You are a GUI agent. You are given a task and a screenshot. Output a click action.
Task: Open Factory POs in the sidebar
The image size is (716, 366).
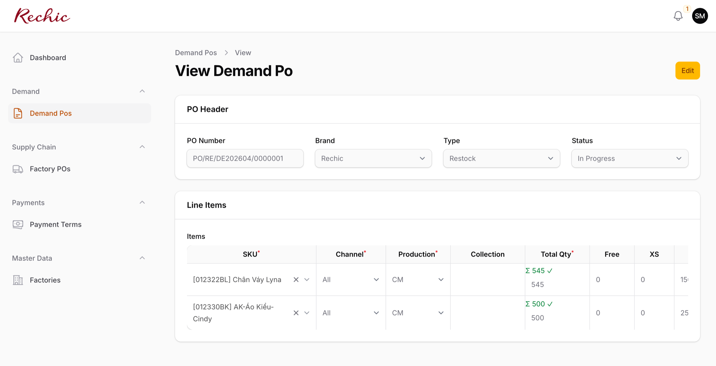(79, 169)
